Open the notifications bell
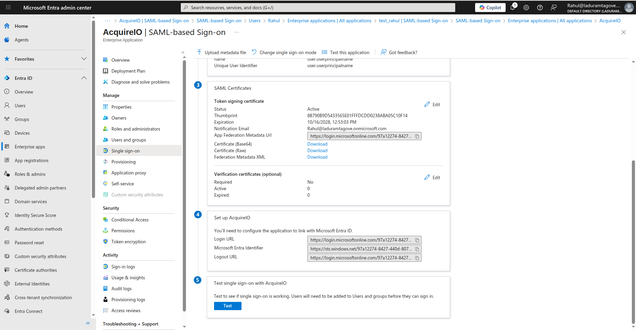 click(513, 8)
